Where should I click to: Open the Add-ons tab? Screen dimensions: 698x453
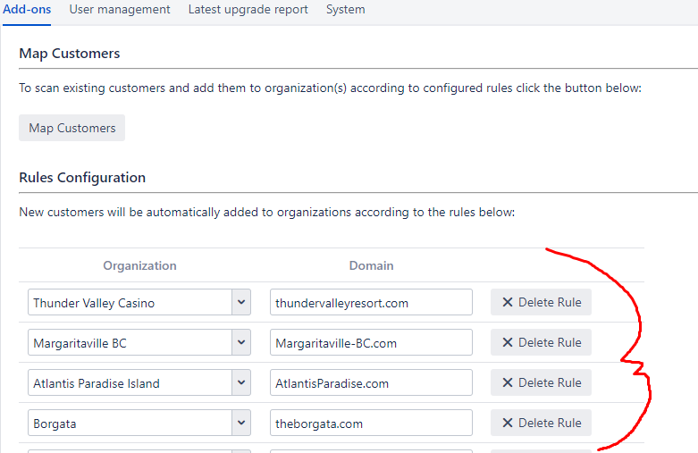coord(26,10)
